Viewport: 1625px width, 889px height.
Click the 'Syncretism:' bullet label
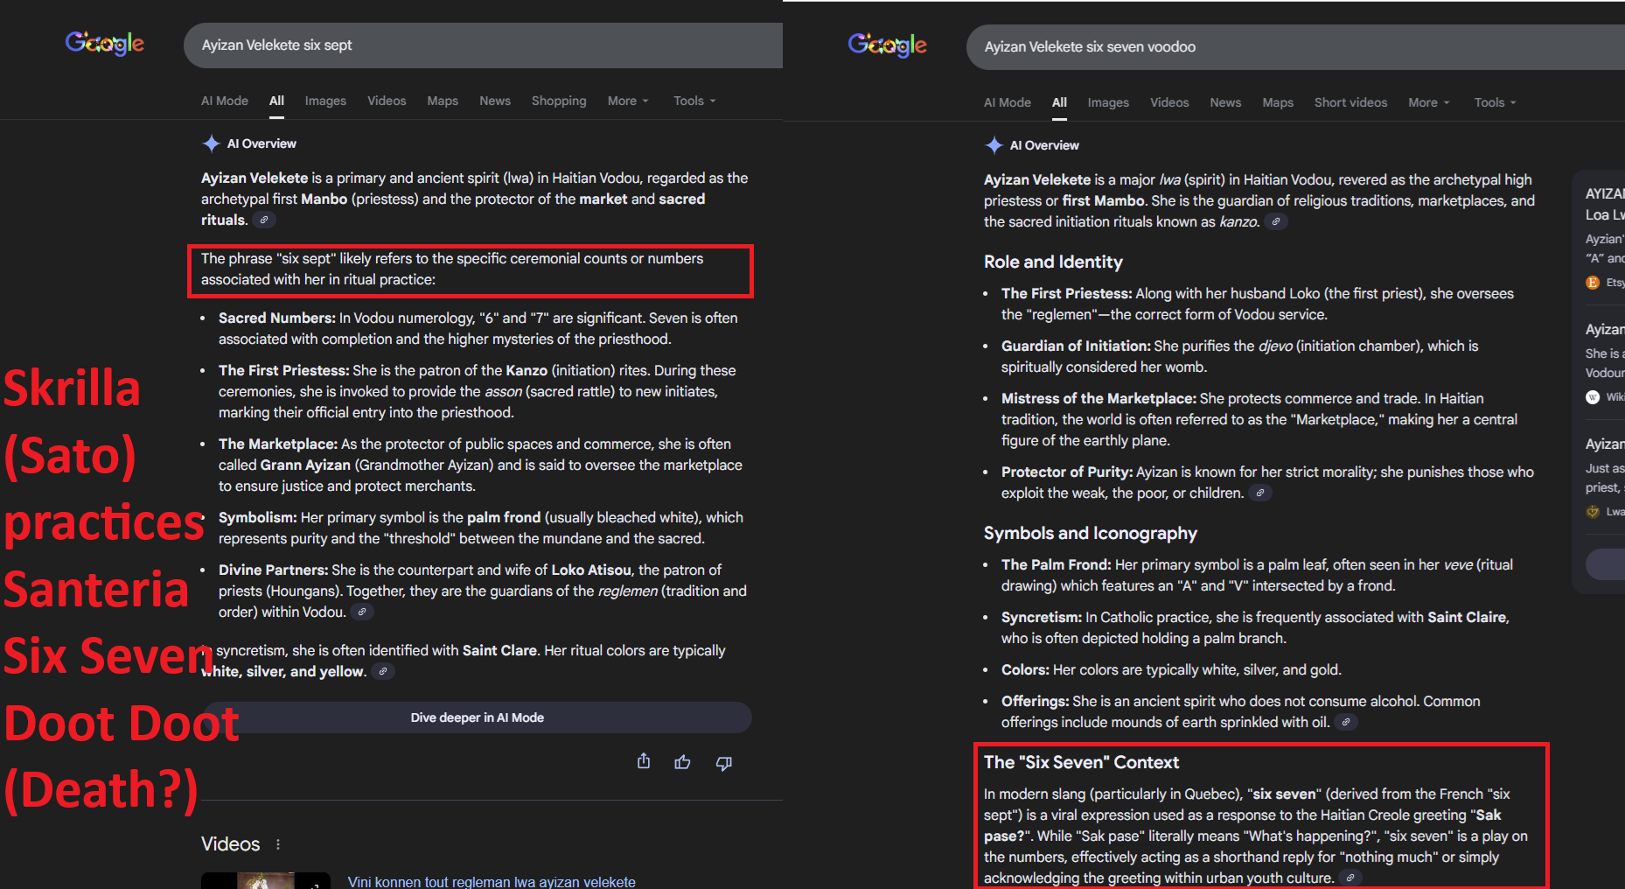[x=1042, y=617]
